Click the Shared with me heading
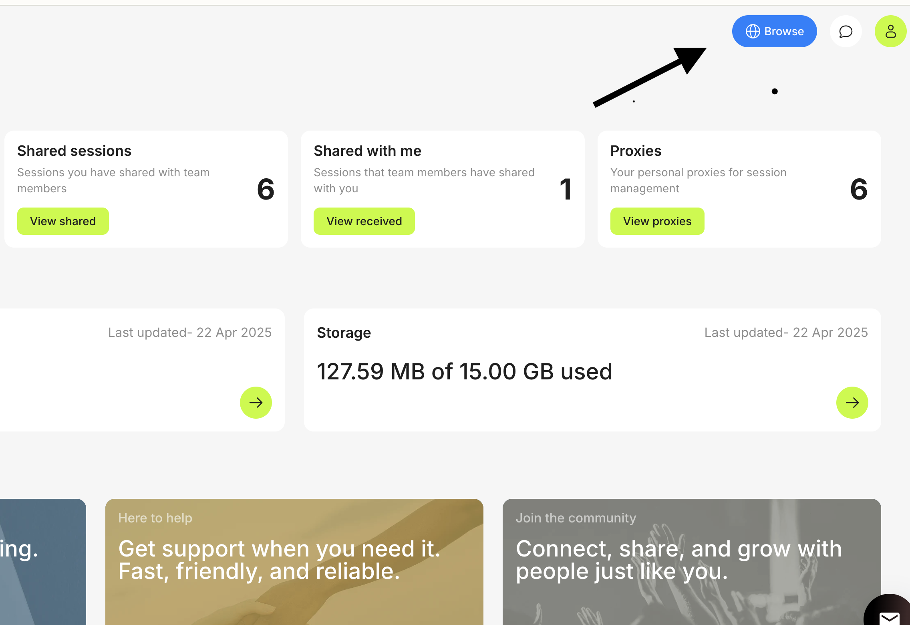This screenshot has height=625, width=910. (367, 151)
